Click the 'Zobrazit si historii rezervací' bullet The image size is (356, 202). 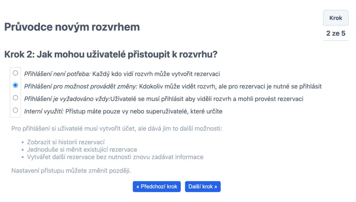click(66, 142)
